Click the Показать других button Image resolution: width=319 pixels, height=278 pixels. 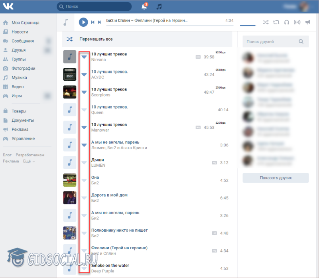coord(276,177)
